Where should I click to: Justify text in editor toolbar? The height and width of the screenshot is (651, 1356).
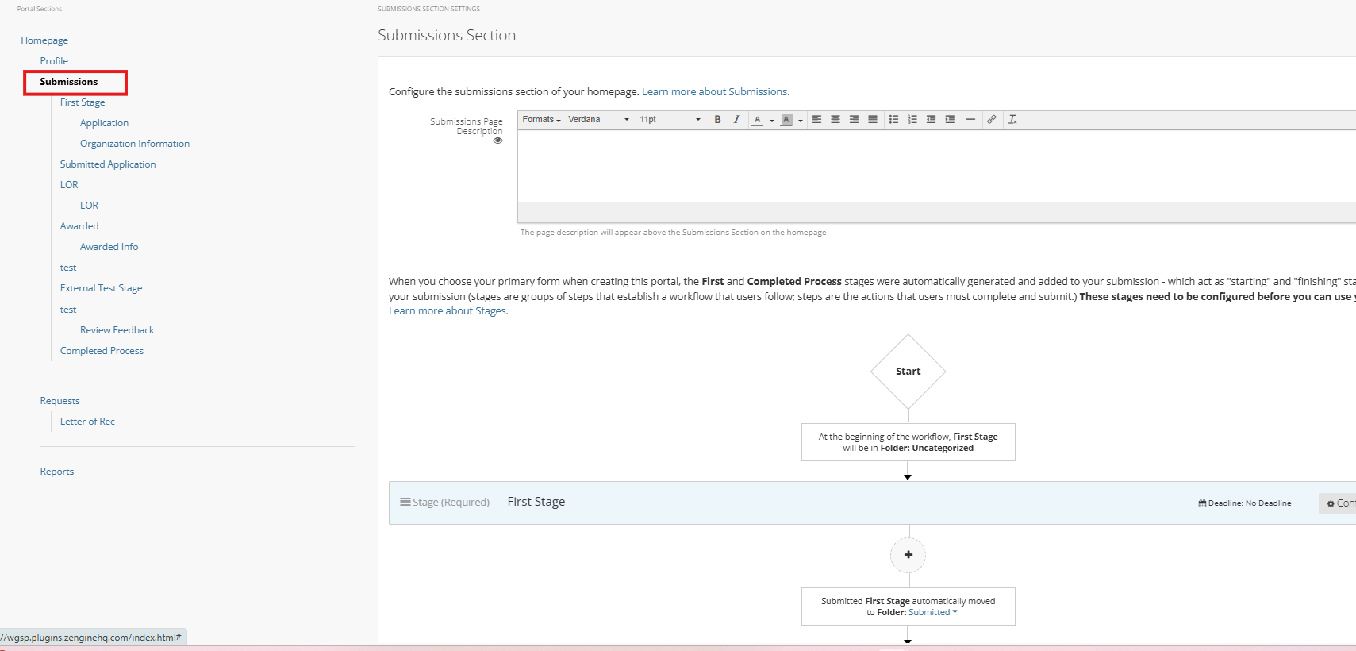click(x=873, y=120)
